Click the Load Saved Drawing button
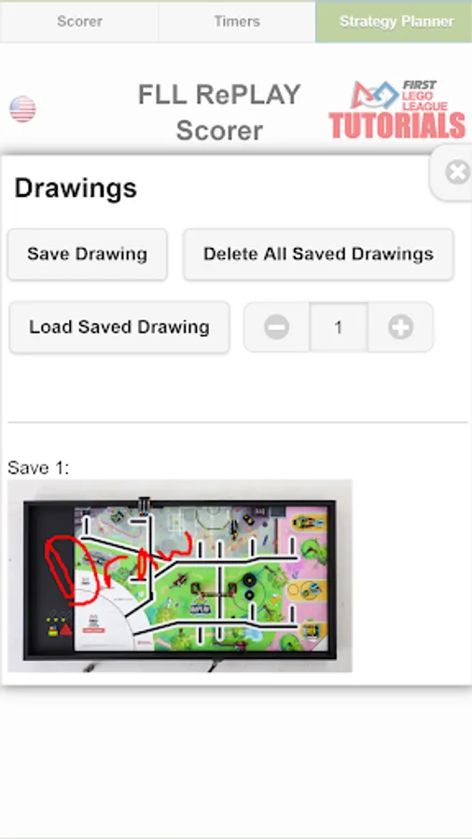Screen dimensions: 472x839 (119, 327)
